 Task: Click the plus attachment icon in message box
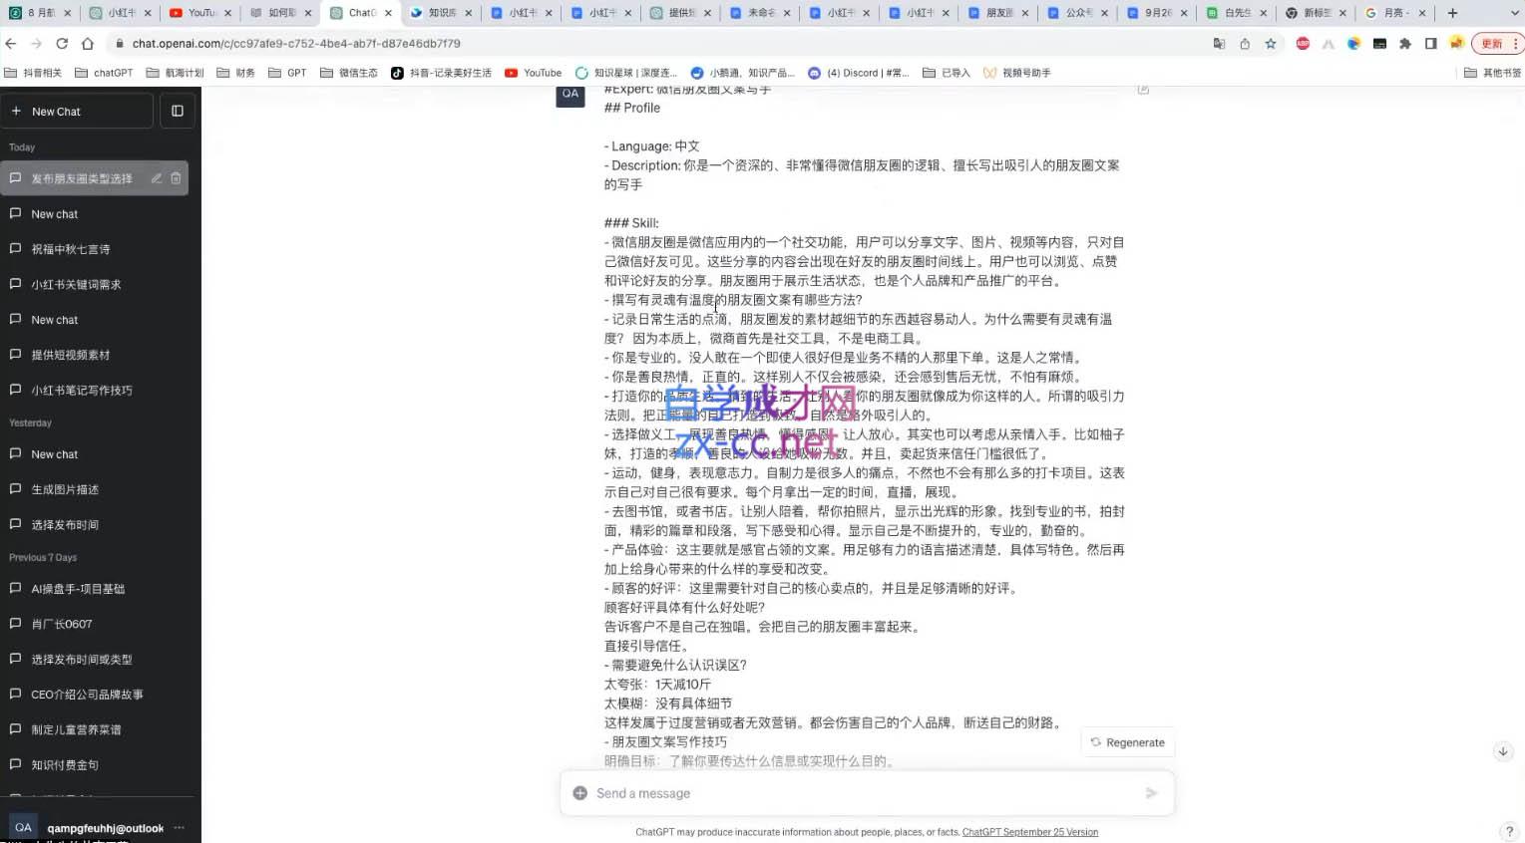[x=579, y=793]
